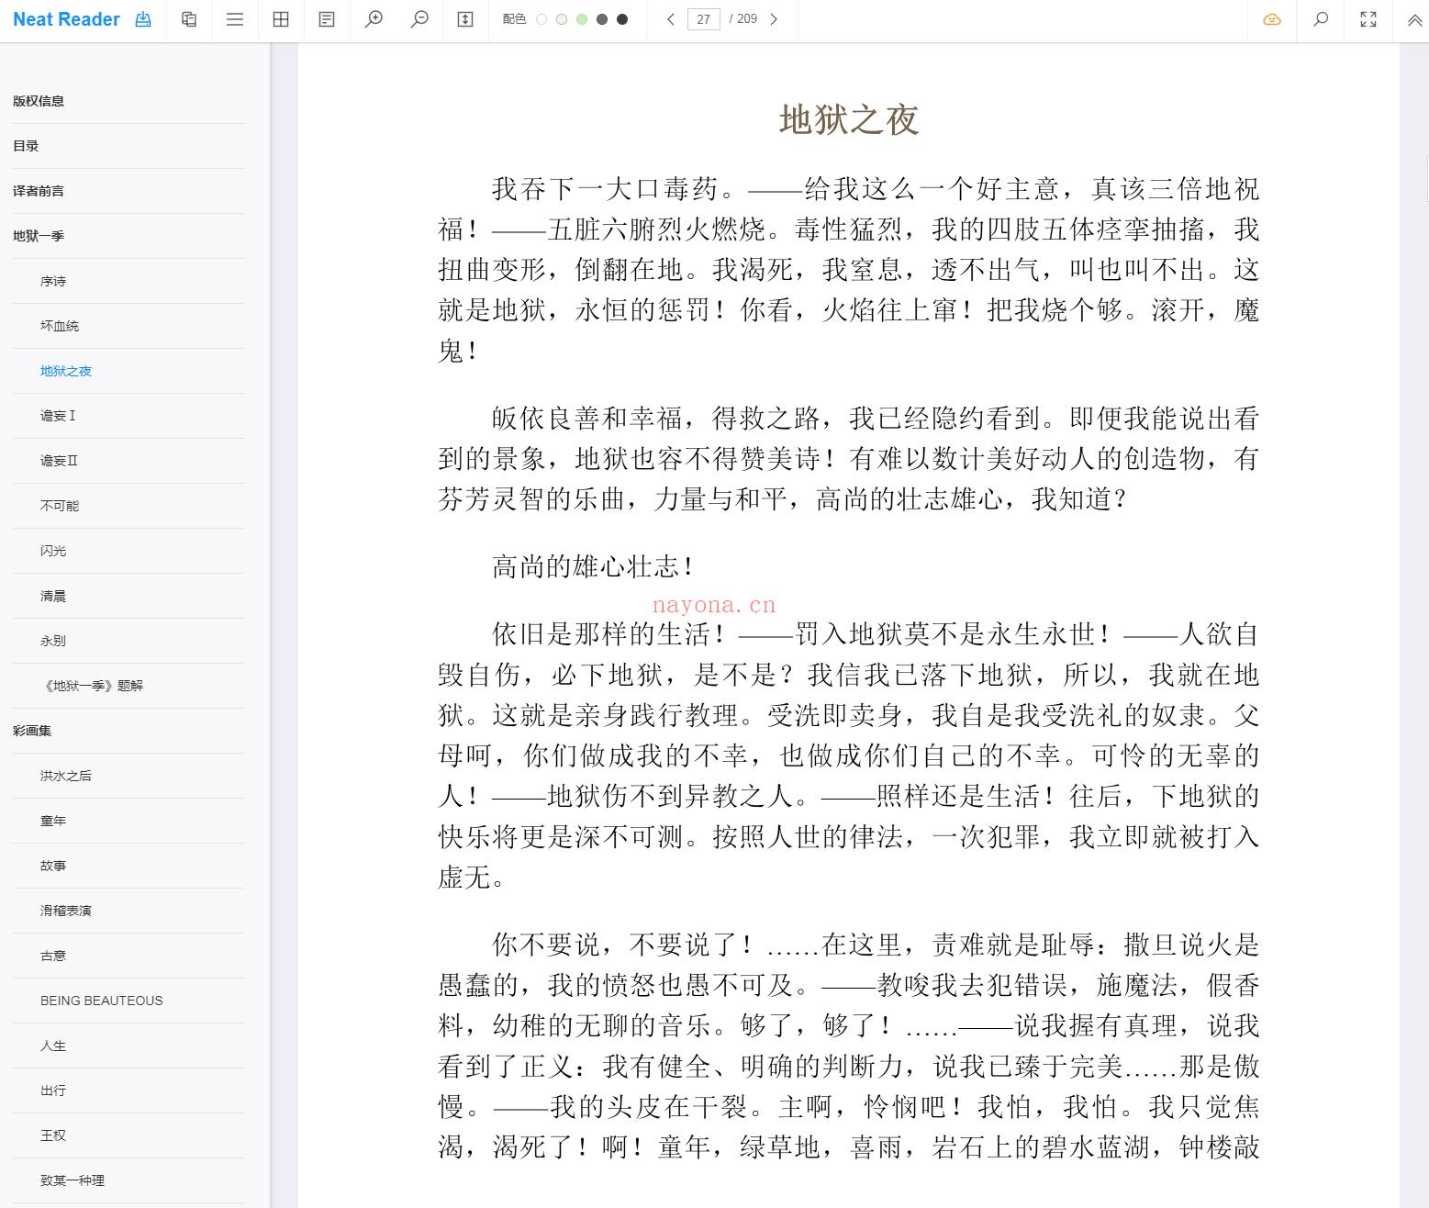Open the library books icon
Image resolution: width=1429 pixels, height=1208 pixels.
[x=189, y=19]
